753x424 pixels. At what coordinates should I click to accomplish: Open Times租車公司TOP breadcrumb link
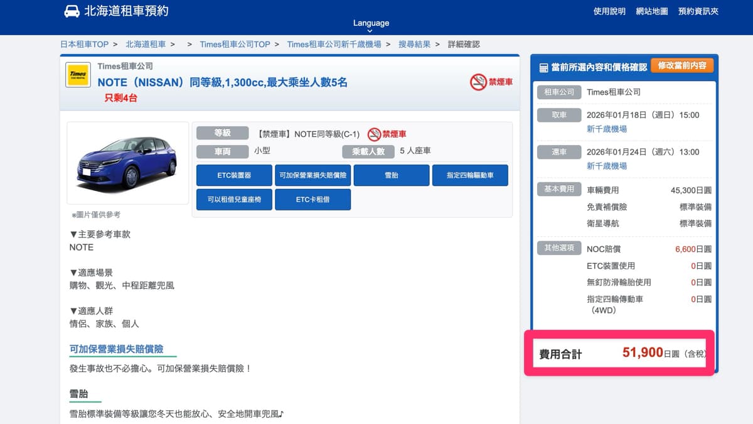click(235, 44)
